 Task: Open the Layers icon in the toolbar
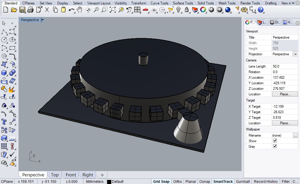click(195, 10)
